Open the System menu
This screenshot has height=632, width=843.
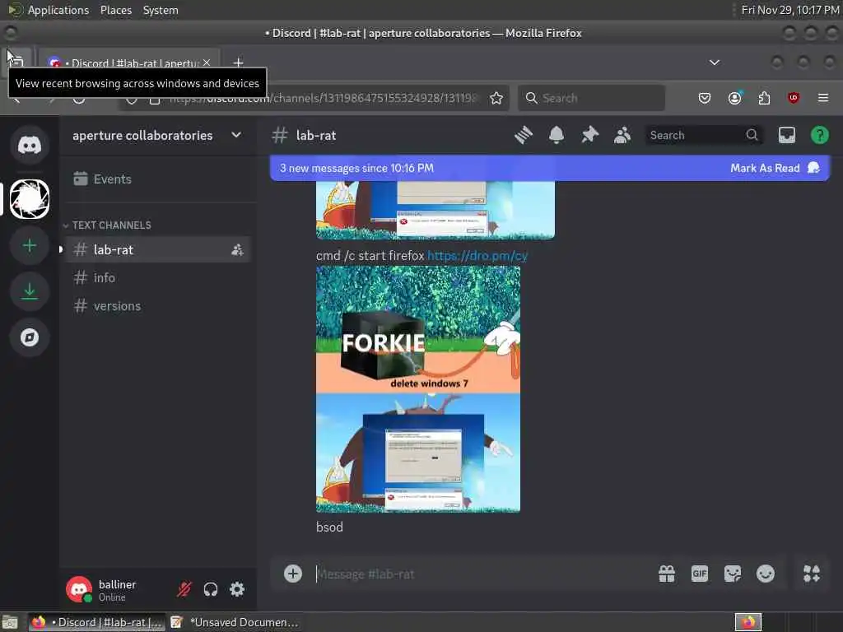click(161, 10)
